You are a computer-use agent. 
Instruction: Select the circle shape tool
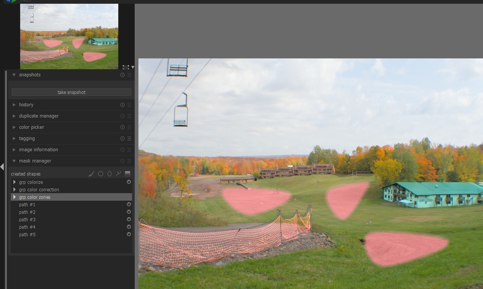tap(101, 174)
